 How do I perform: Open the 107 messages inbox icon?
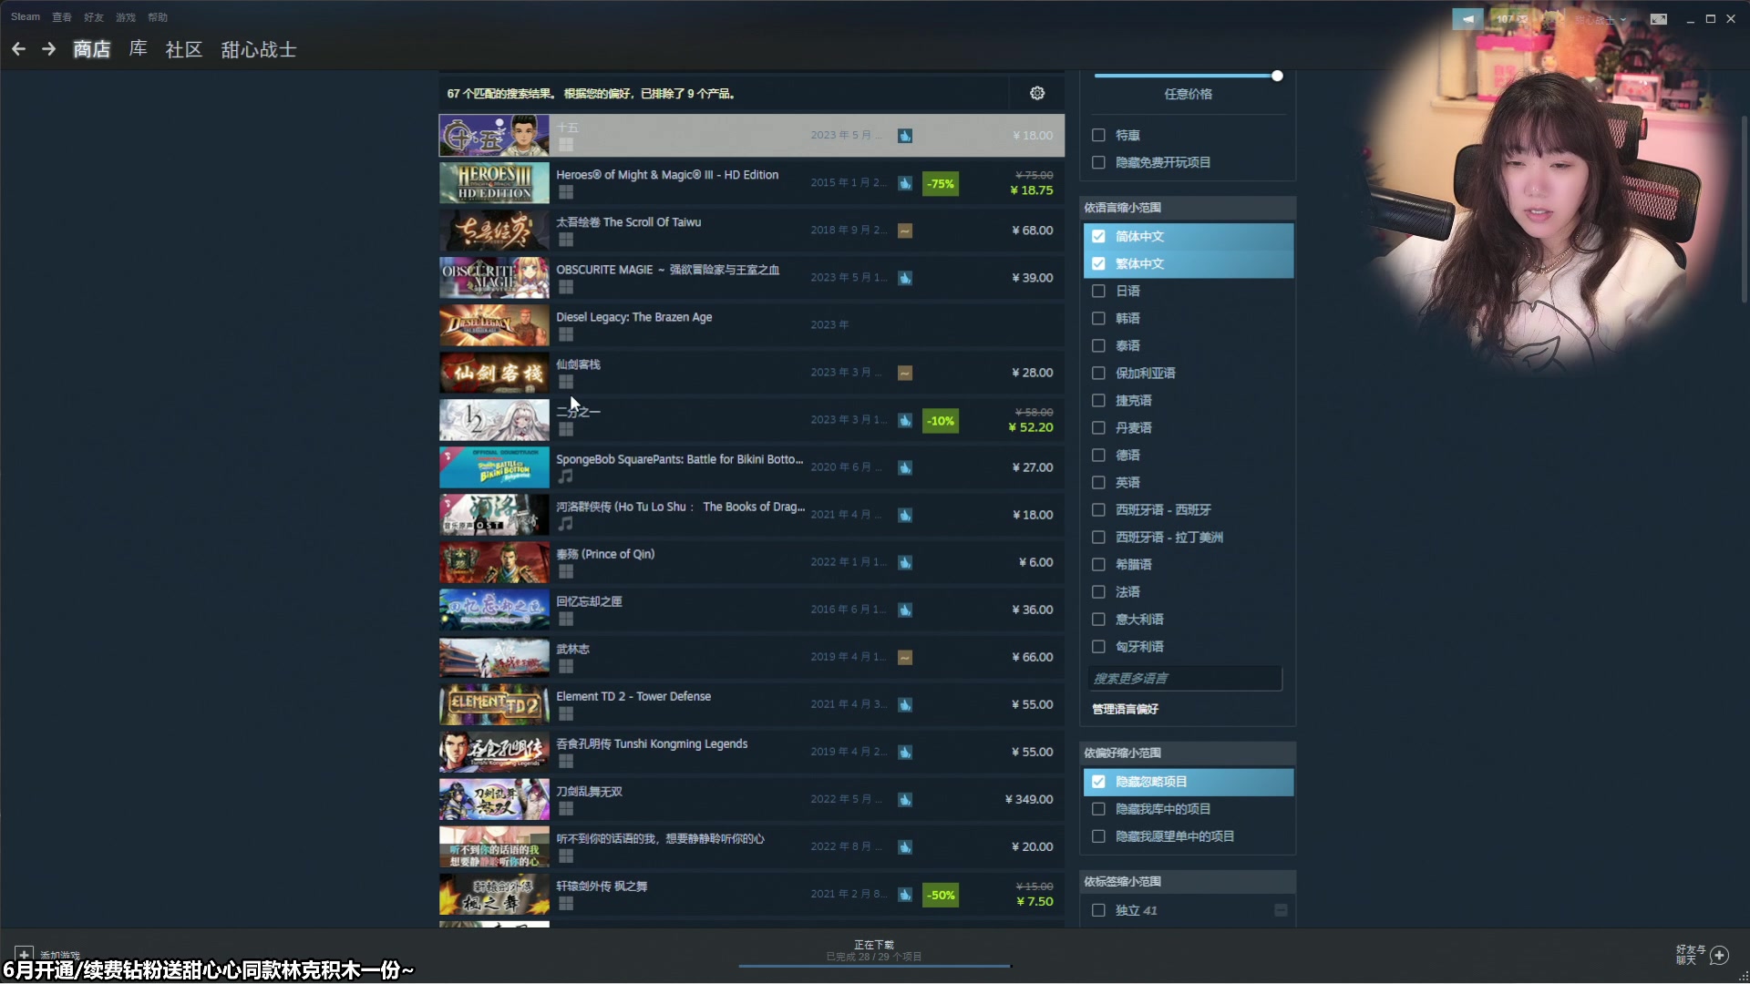pos(1511,18)
